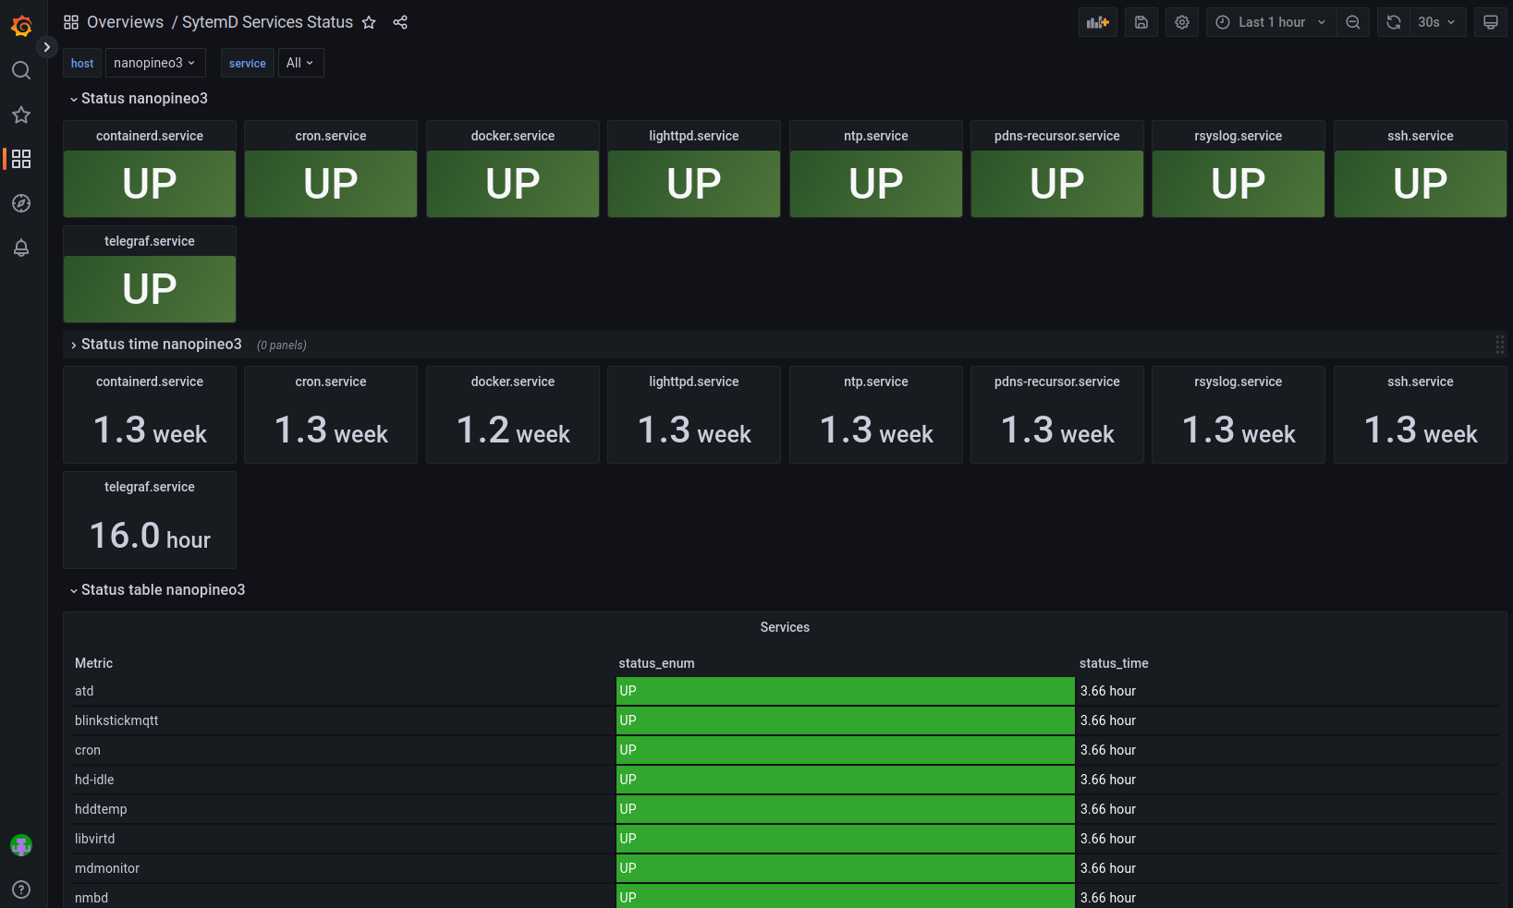Image resolution: width=1513 pixels, height=908 pixels.
Task: Open pdns-recursor.service status panel title
Action: (x=1057, y=136)
